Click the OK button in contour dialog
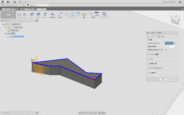This screenshot has height=115, width=184. pos(163,79)
